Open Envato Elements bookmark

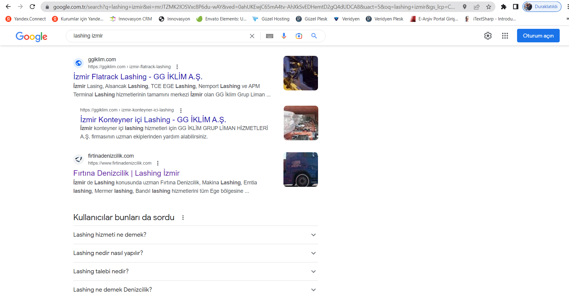pos(222,19)
